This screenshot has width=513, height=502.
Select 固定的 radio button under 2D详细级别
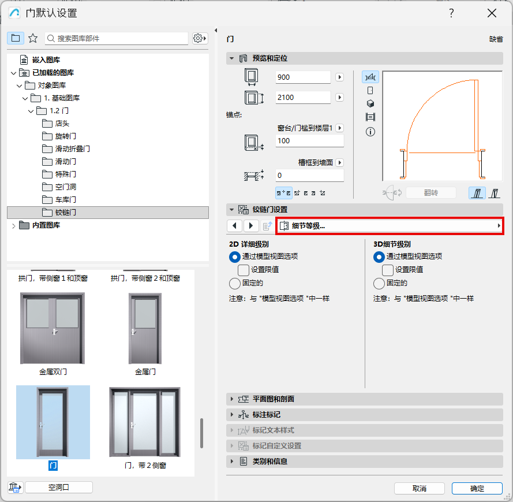coord(235,282)
